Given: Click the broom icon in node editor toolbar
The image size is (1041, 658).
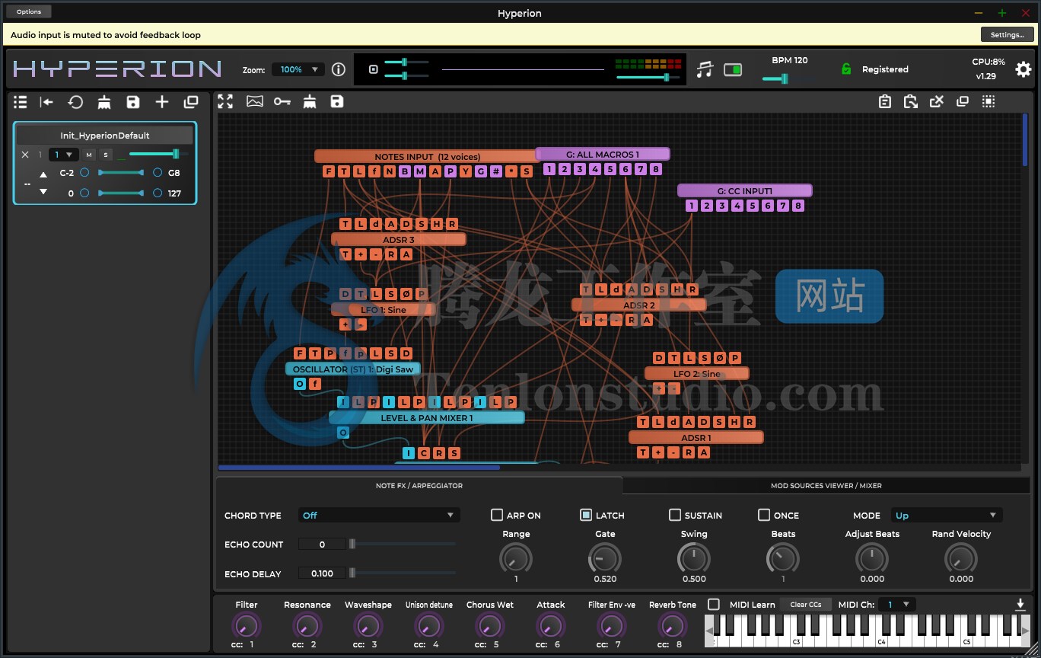Looking at the screenshot, I should [310, 101].
